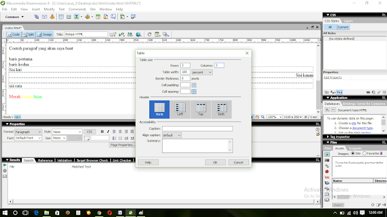Switch to the Validation results tab
The width and height of the screenshot is (387, 217).
pos(65,160)
